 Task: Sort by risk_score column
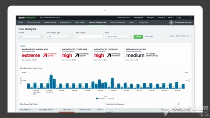pyautogui.click(x=68, y=109)
